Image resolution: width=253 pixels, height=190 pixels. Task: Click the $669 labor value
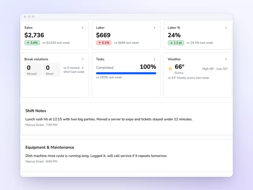pyautogui.click(x=103, y=35)
